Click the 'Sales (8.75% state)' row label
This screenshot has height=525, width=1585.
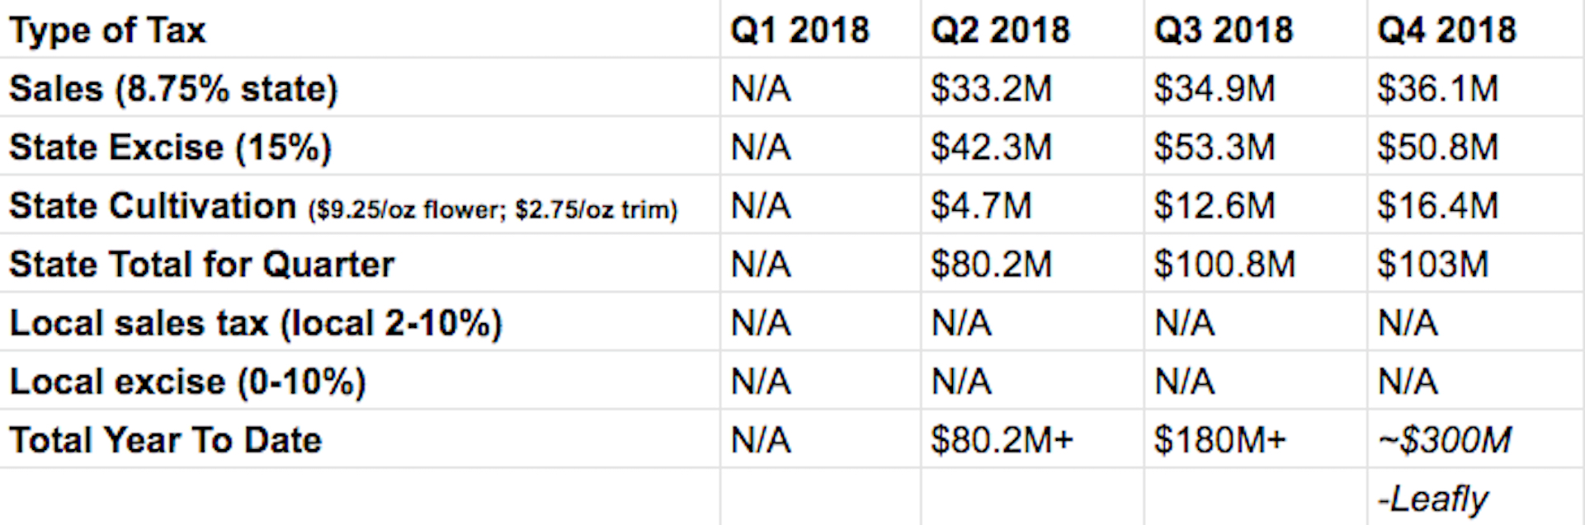click(173, 89)
